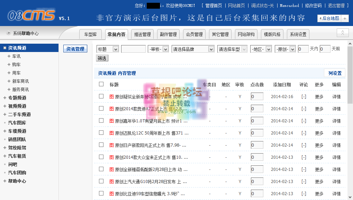This screenshot has height=200, width=353.
Task: Open the -地区- dropdown
Action: 261,49
